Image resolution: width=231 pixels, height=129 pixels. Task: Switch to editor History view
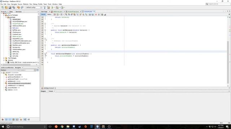coord(49,14)
